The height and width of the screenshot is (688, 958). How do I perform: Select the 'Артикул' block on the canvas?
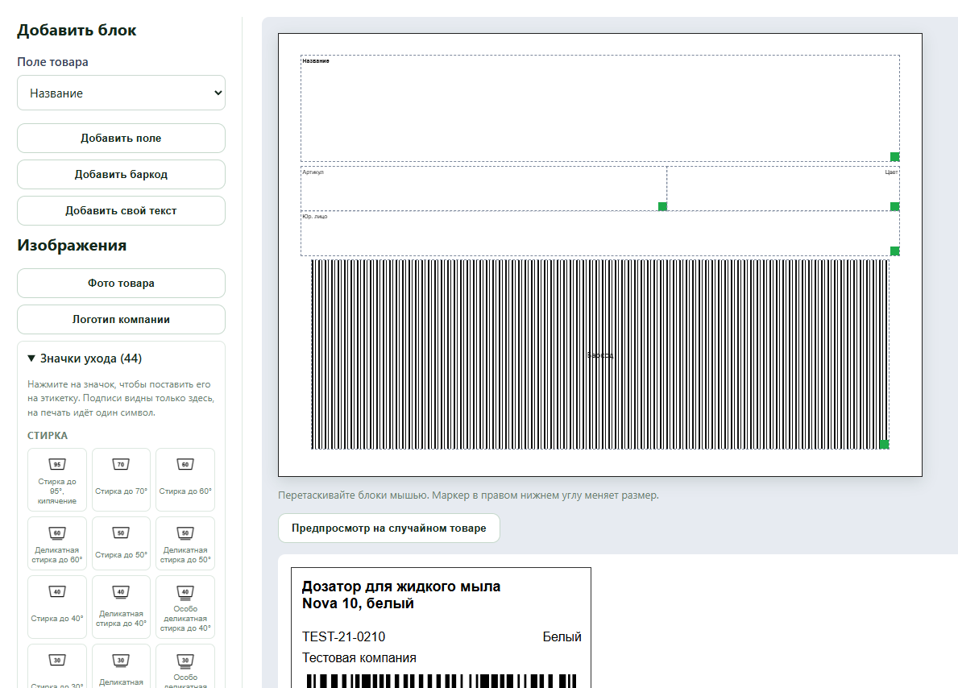click(x=483, y=189)
